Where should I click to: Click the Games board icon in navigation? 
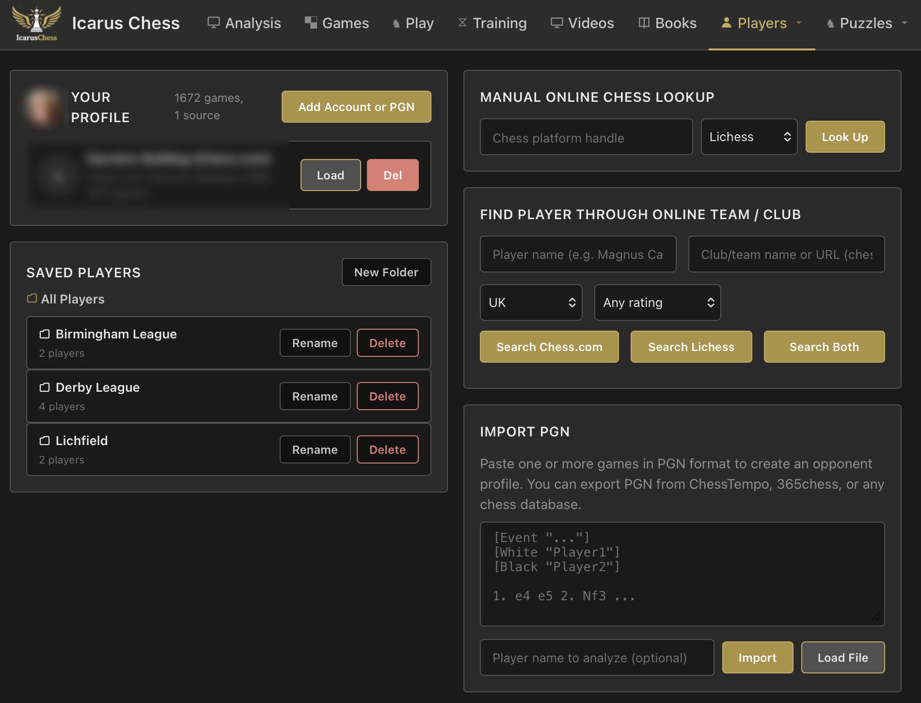click(311, 23)
